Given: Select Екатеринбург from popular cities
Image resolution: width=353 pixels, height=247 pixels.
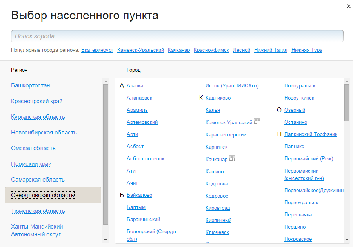Looking at the screenshot, I should coord(97,50).
